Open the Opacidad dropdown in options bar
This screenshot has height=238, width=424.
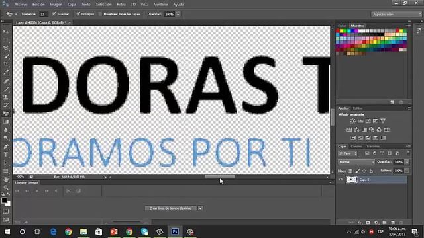178,14
